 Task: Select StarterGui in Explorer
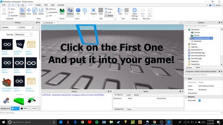pyautogui.click(x=195, y=61)
